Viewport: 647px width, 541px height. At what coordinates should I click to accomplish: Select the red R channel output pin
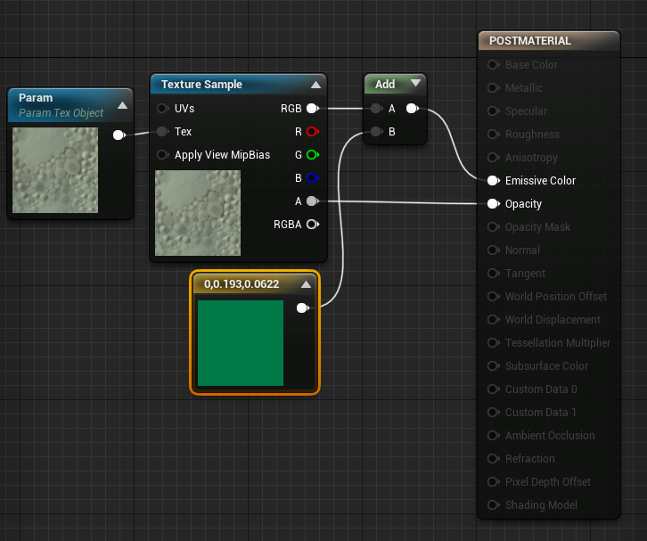tap(312, 132)
